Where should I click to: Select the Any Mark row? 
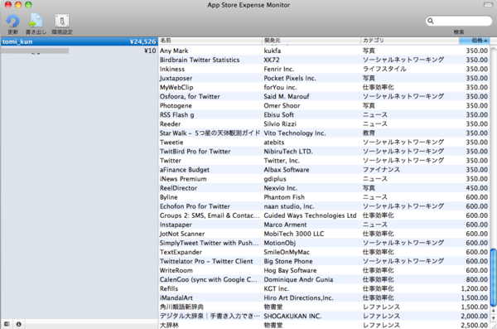pos(324,51)
